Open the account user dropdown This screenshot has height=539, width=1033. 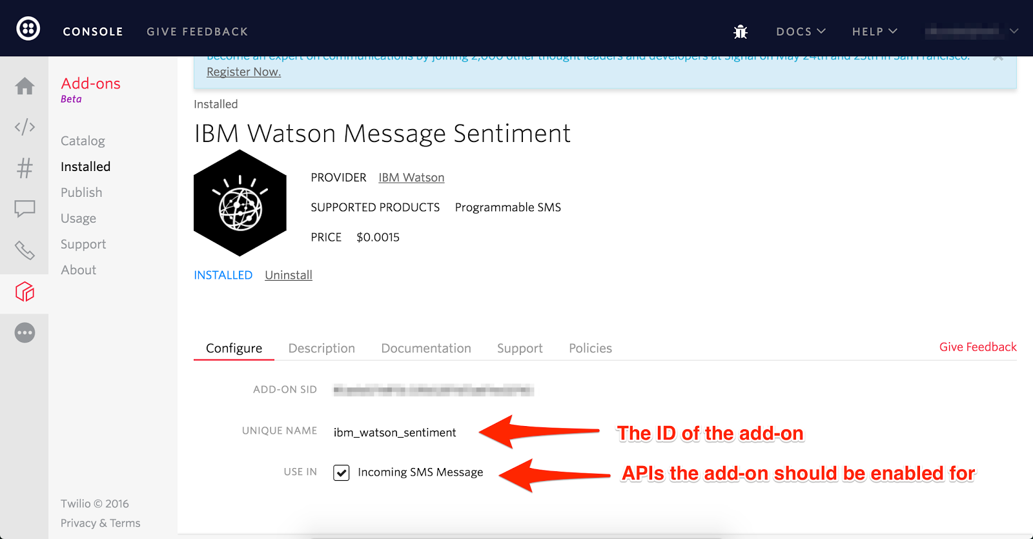click(972, 31)
